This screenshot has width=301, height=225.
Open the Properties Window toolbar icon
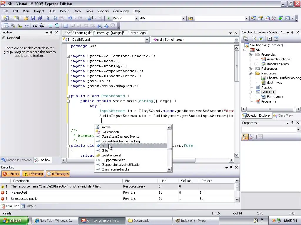click(260, 18)
